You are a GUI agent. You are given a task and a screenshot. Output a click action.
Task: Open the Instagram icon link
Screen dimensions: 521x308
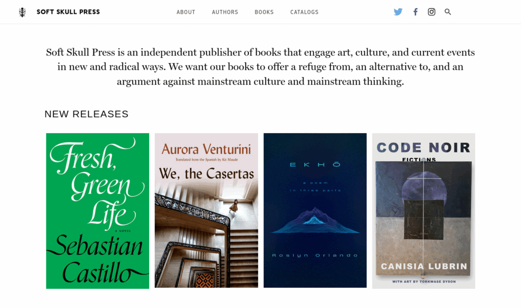431,12
